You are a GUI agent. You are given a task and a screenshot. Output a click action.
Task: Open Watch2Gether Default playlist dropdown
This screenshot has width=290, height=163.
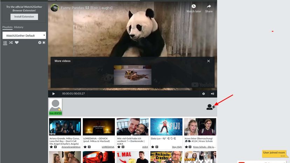(x=24, y=36)
